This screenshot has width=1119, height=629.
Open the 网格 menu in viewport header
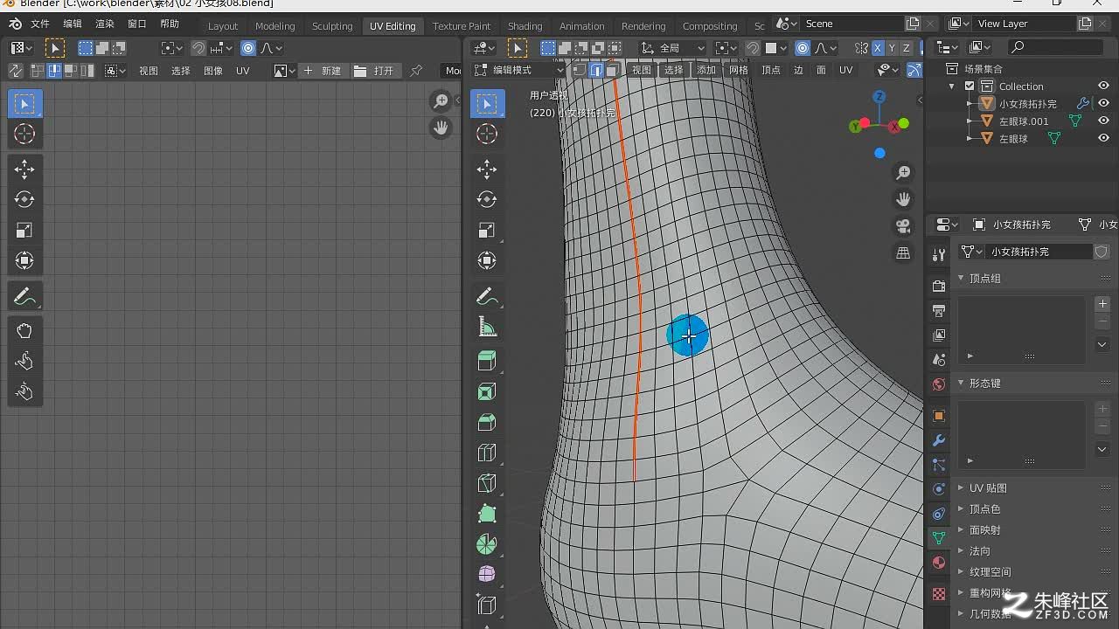(739, 70)
